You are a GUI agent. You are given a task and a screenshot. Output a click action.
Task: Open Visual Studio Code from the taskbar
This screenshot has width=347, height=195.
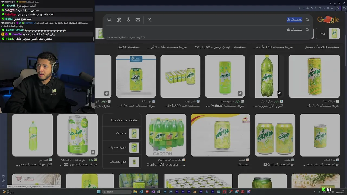141,192
